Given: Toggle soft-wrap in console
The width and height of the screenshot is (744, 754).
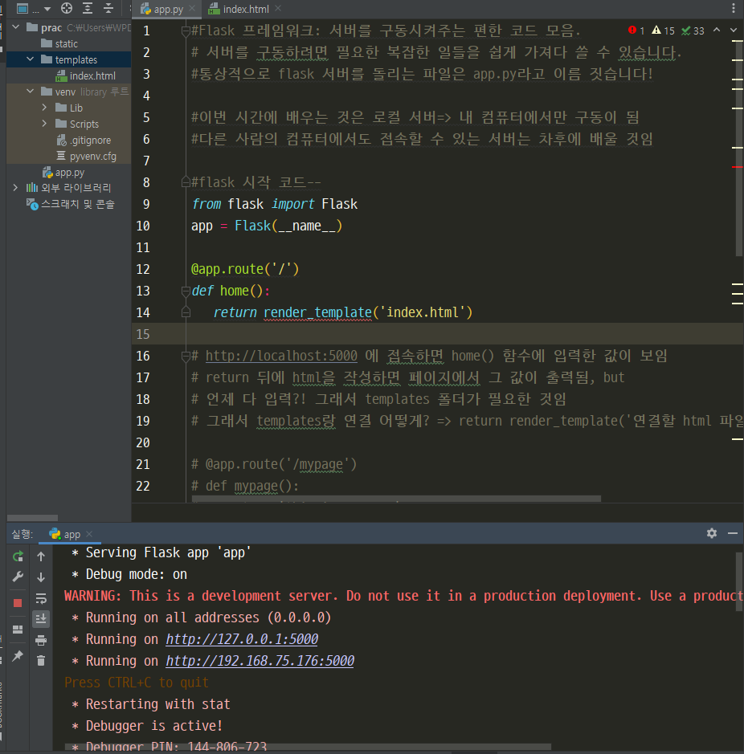Looking at the screenshot, I should [x=41, y=598].
